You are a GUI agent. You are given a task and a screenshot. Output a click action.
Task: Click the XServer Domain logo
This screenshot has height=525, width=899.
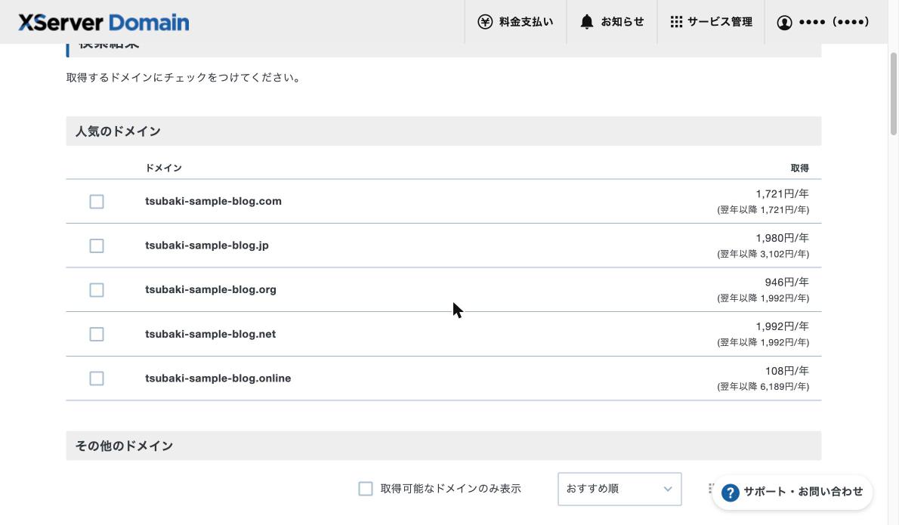pos(103,23)
